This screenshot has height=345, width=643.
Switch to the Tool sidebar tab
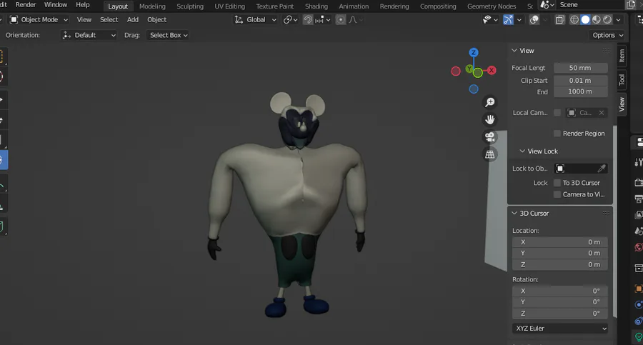click(x=622, y=79)
